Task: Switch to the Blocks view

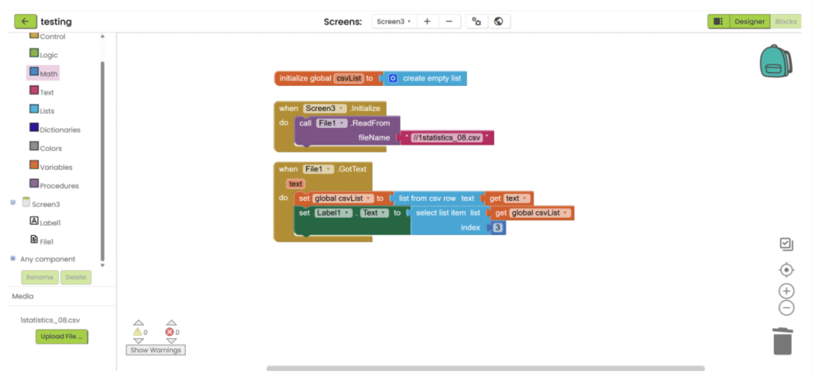Action: (x=786, y=21)
